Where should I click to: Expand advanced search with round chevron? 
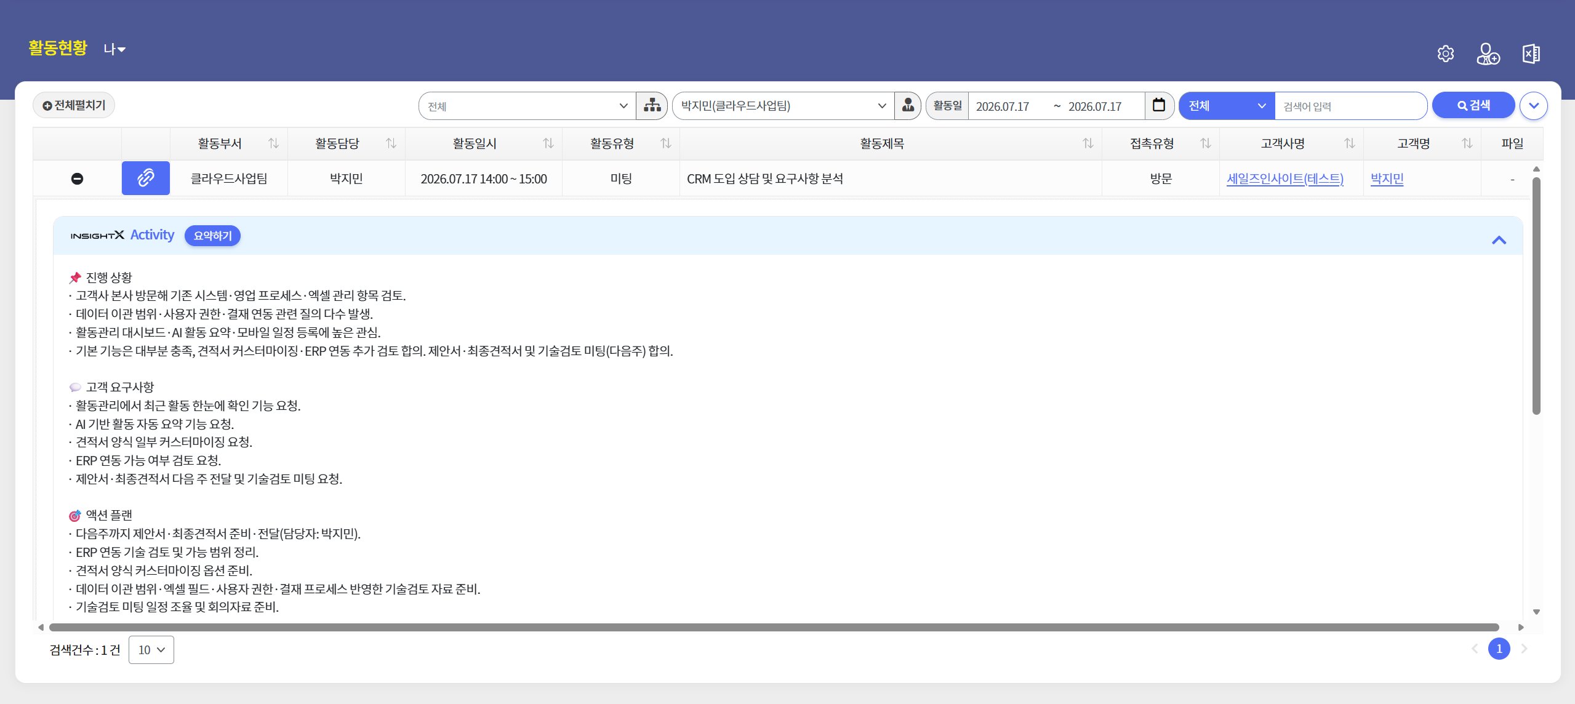[x=1533, y=106]
